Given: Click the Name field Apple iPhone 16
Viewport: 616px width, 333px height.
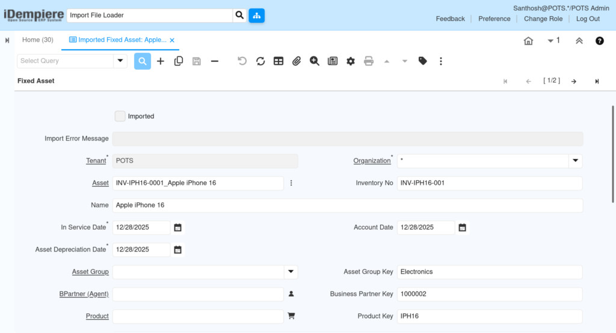Looking at the screenshot, I should pyautogui.click(x=348, y=205).
